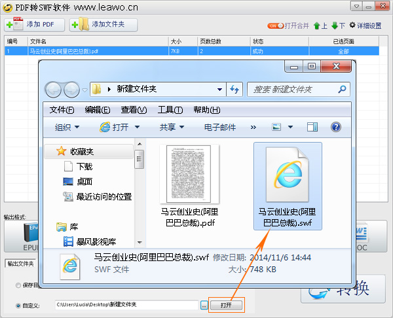
Task: Click the refresh button in address bar
Action: [x=234, y=90]
